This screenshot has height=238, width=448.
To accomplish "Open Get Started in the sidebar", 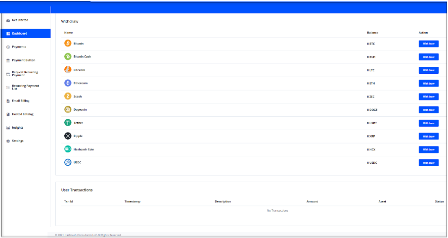I will pyautogui.click(x=20, y=20).
